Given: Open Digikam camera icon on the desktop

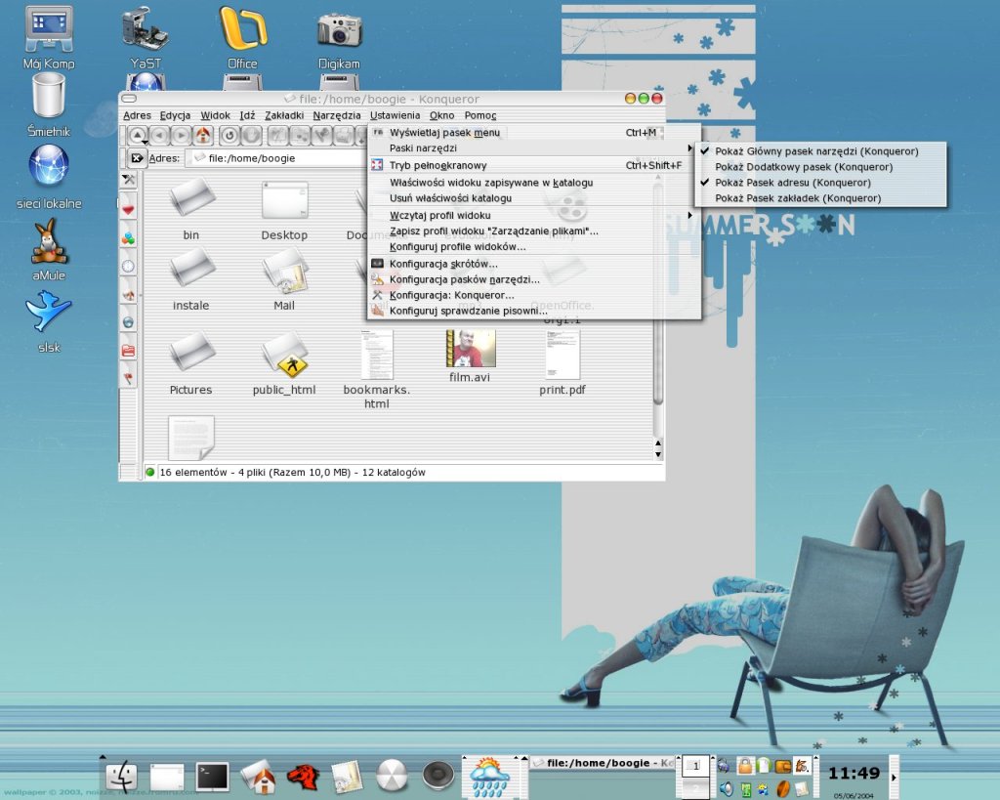Looking at the screenshot, I should (339, 39).
